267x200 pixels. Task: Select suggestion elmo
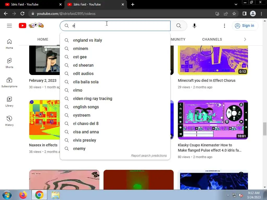coord(115,90)
